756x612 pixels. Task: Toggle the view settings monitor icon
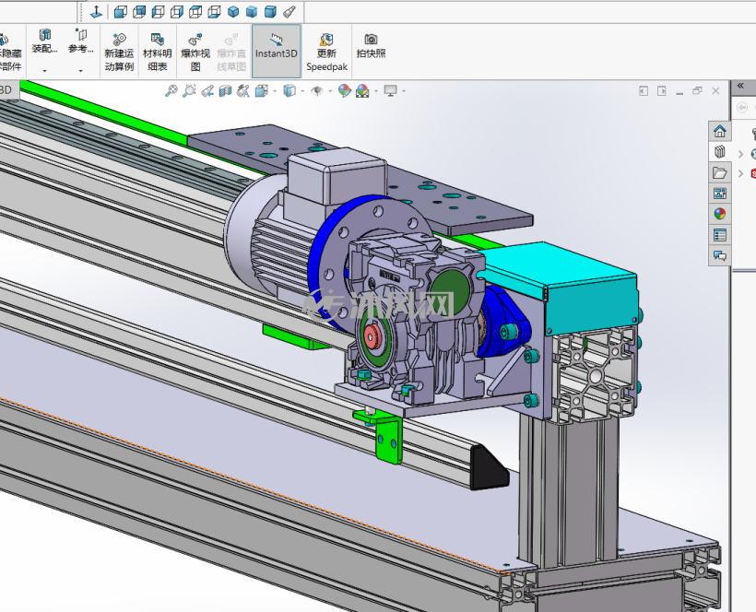(x=390, y=90)
